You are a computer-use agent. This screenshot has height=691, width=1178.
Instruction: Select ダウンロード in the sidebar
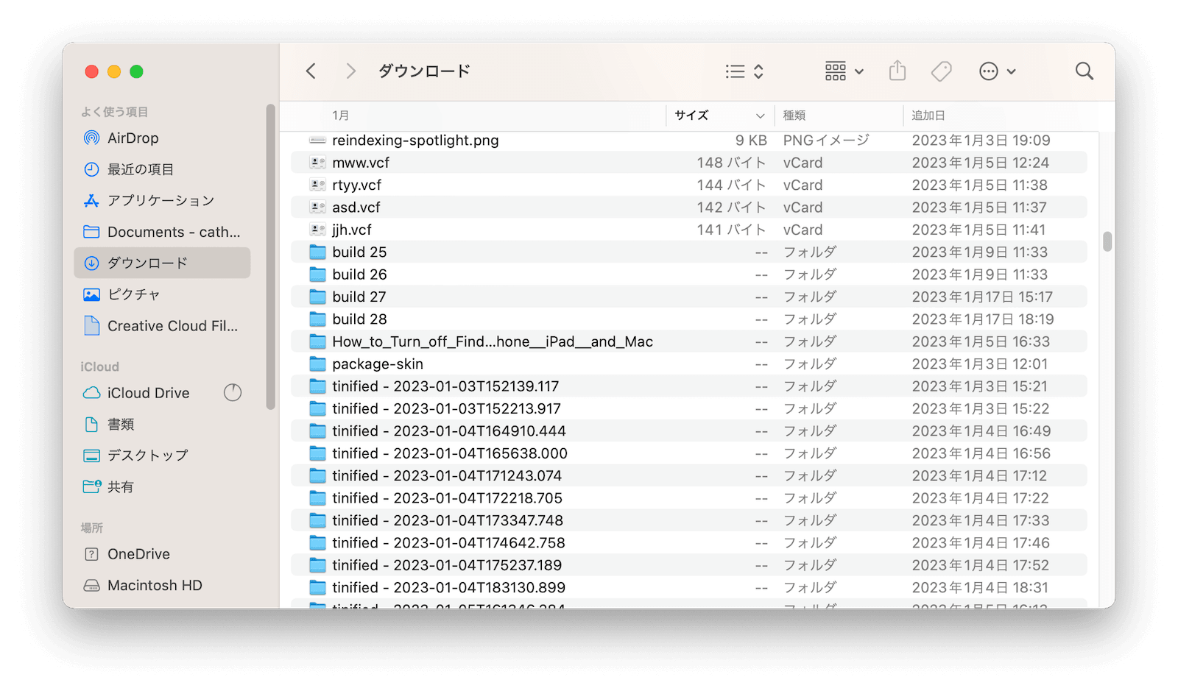point(162,263)
